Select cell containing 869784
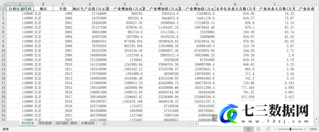319x132 pixels. click(125, 13)
